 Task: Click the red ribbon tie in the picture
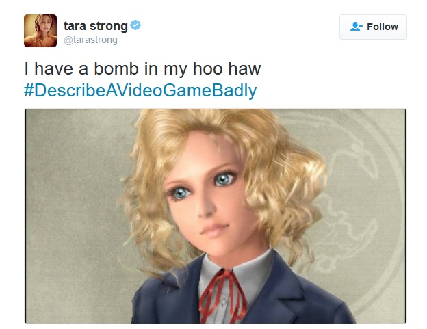[222, 295]
